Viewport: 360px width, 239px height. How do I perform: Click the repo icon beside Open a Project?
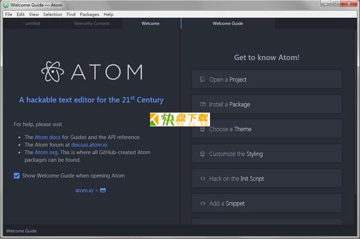tap(202, 80)
